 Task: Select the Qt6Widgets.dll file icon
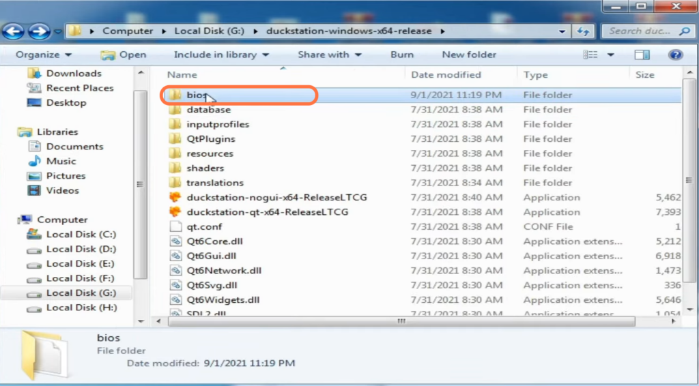(175, 300)
